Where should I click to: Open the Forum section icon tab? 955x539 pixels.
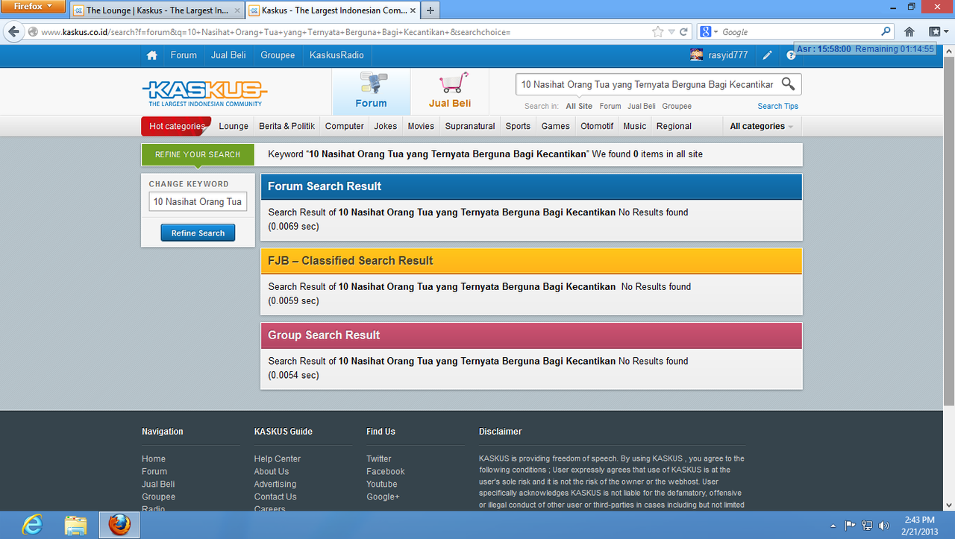click(371, 92)
